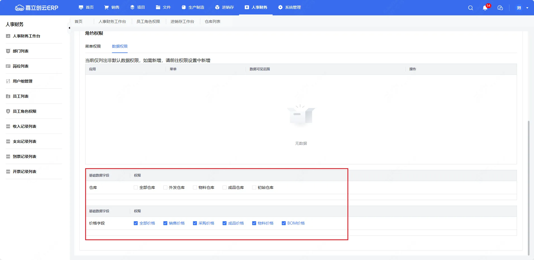Click the 部门列表 icon in sidebar
This screenshot has width=534, height=260.
(8, 51)
